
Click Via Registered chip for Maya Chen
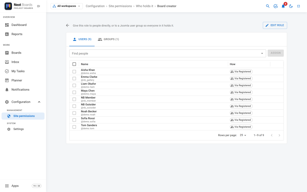pos(241,92)
